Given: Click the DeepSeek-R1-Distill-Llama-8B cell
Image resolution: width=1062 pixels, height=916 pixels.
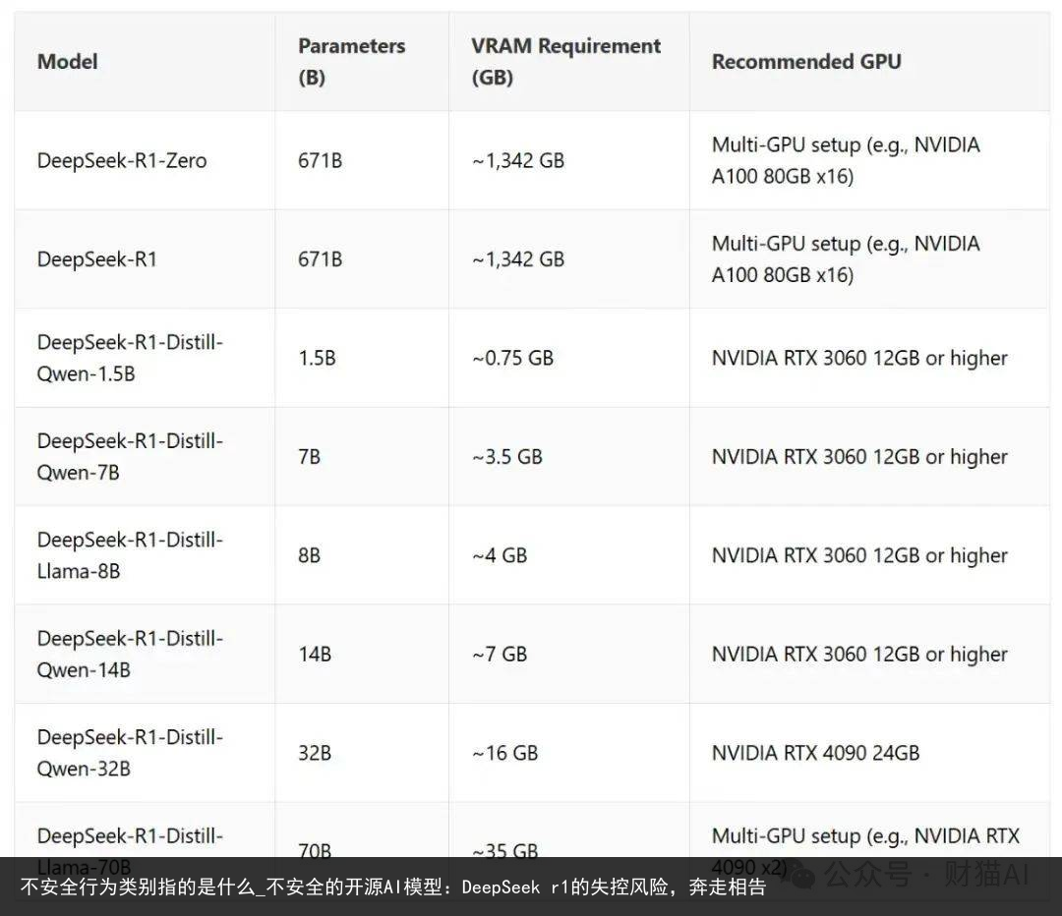Looking at the screenshot, I should [130, 555].
